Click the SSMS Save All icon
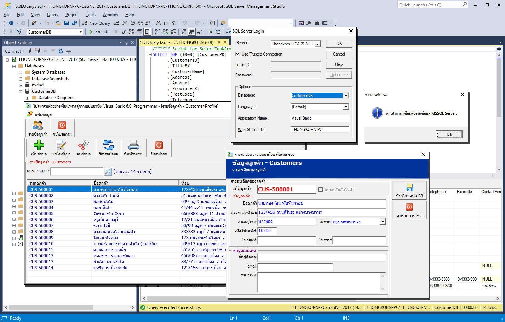 pos(74,23)
